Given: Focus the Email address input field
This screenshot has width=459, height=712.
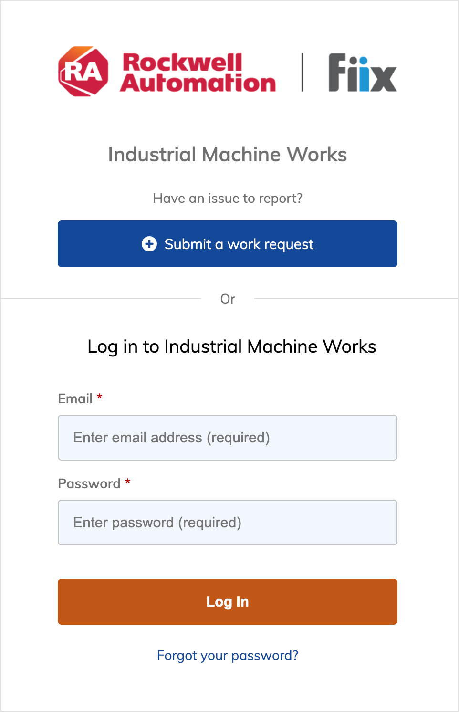Looking at the screenshot, I should [228, 438].
